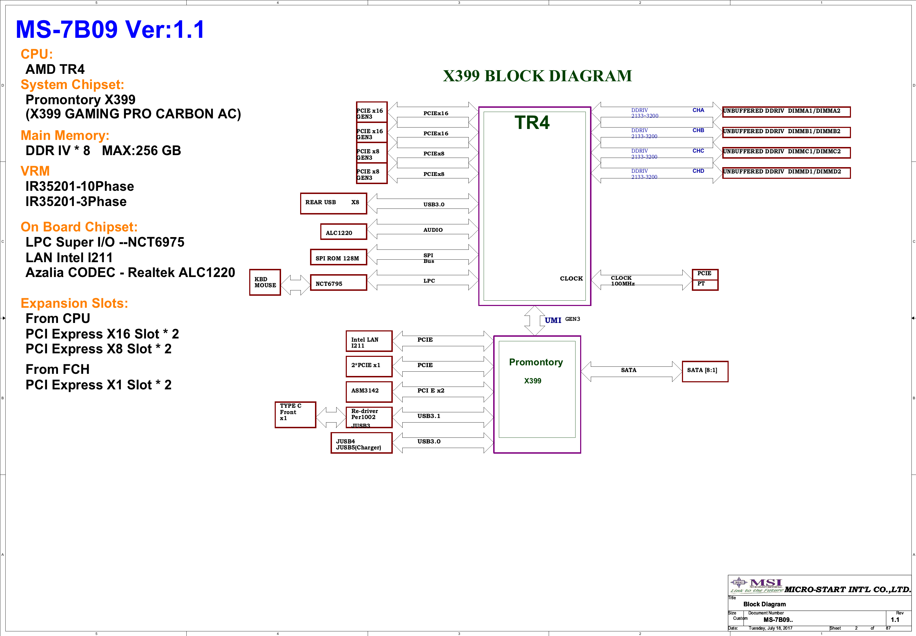Click the From FCH text

57,369
